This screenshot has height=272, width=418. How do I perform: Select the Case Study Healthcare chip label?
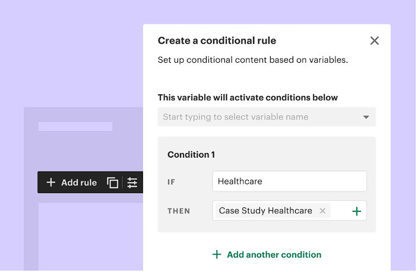coord(265,211)
